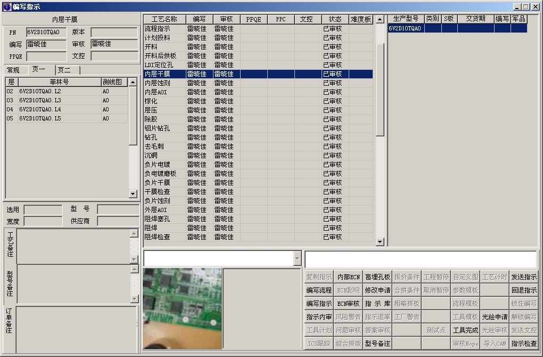Select the 内层AOI process row
543x357 pixels.
pyautogui.click(x=258, y=92)
